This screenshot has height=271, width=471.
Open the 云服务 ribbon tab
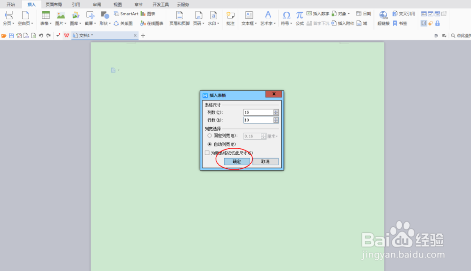(183, 5)
